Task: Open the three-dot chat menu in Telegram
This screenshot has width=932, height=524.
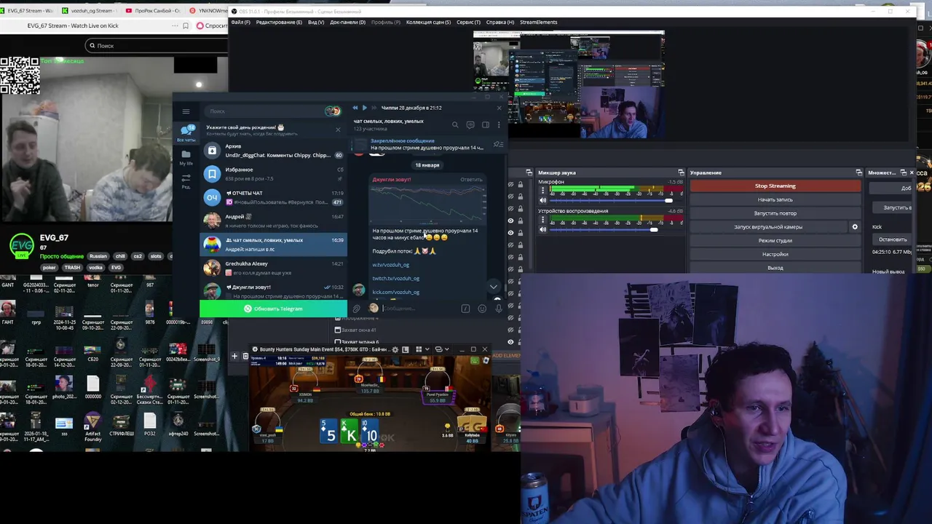Action: (499, 124)
